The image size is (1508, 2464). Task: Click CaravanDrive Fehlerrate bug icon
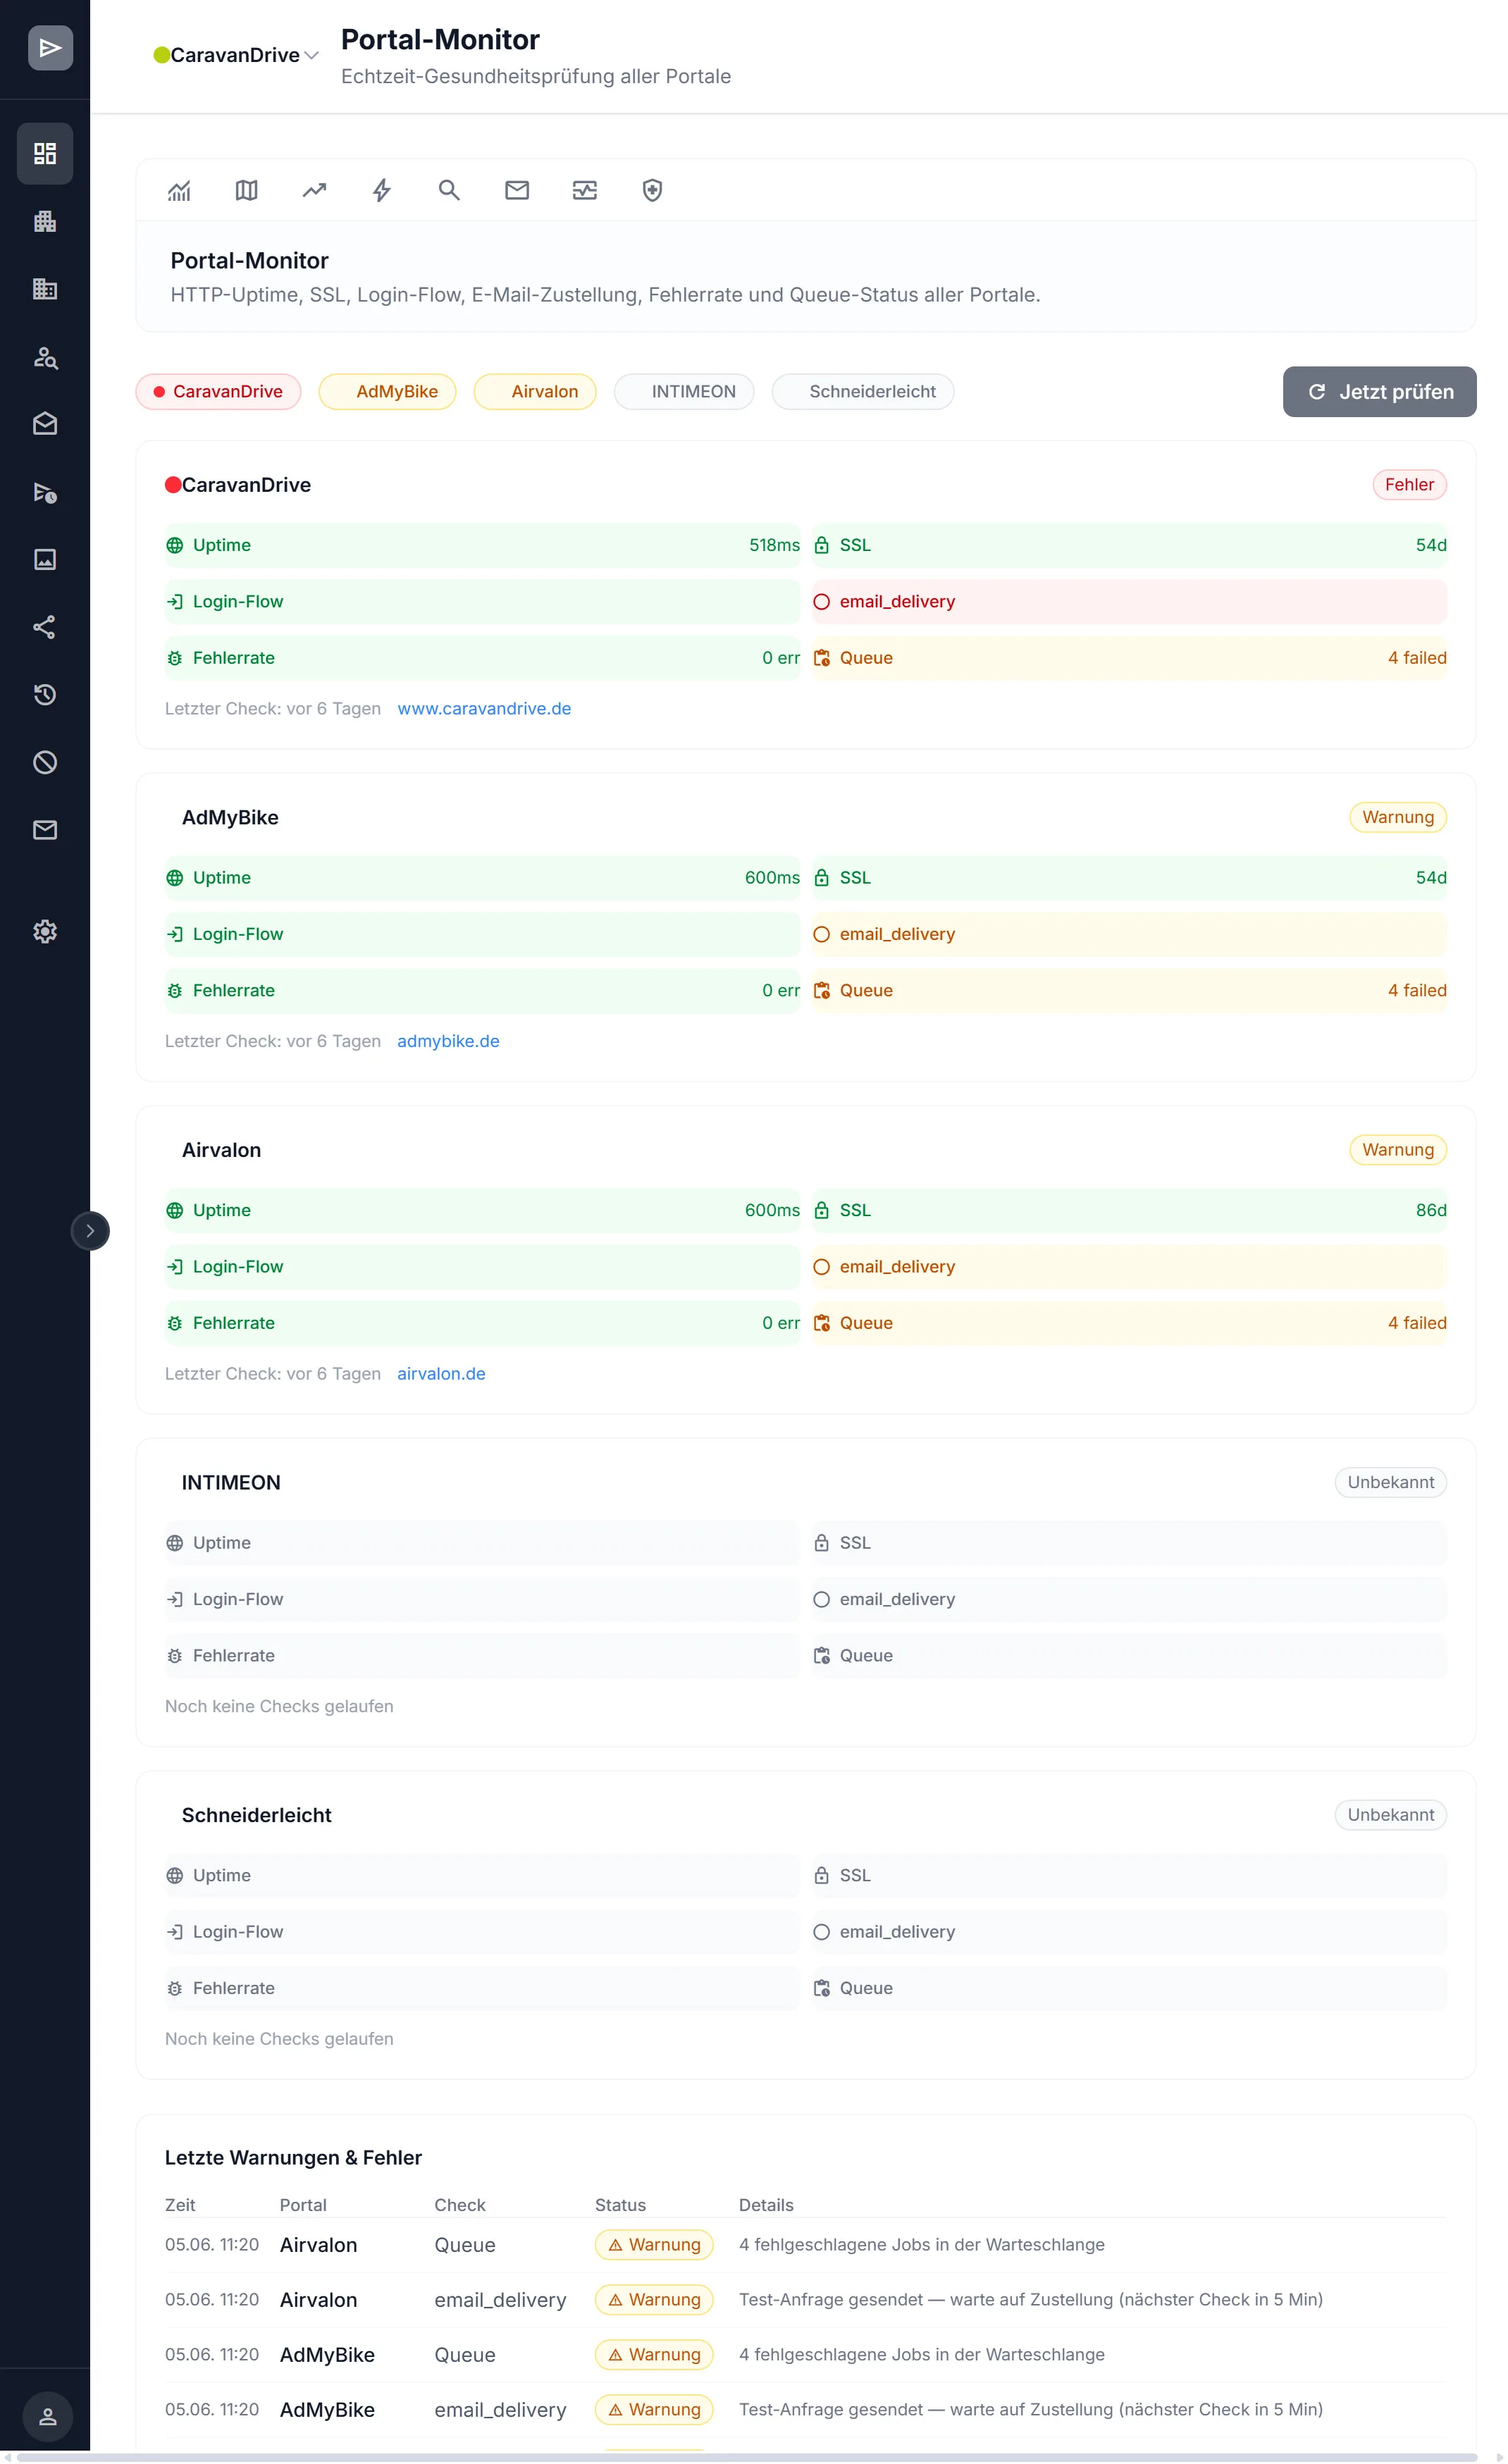click(x=175, y=658)
